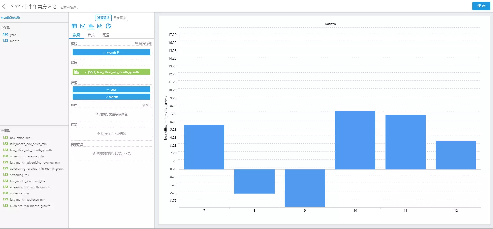Select the screening_ths field

coord(19,175)
